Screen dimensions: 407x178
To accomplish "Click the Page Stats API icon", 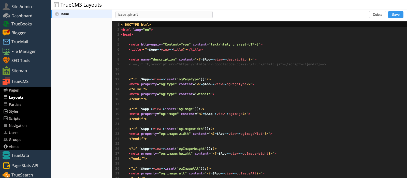I will click(x=6, y=166).
